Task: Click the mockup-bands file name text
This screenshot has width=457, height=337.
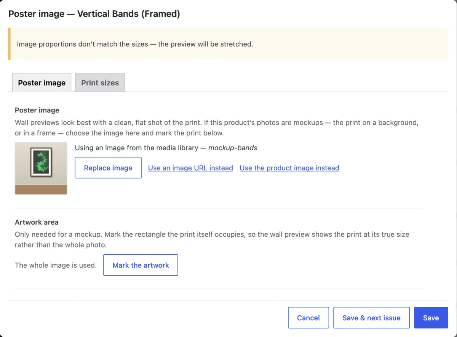Action: point(233,148)
